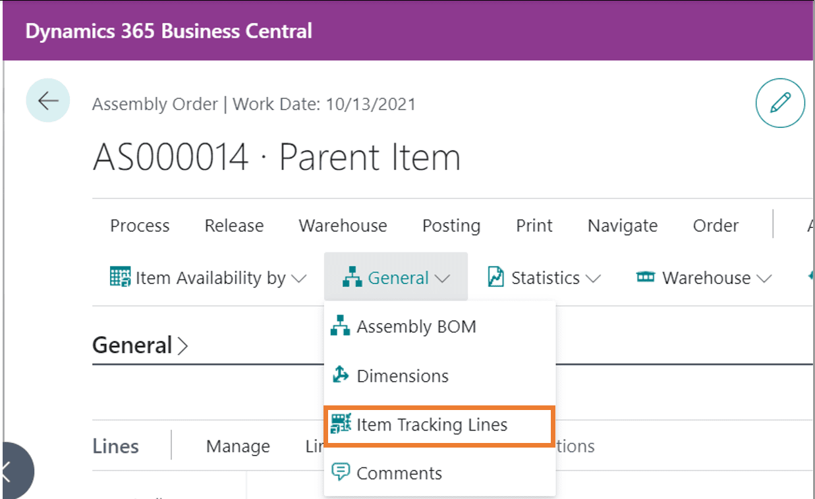Viewport: 815px width, 499px height.
Task: Select the Navigate tab
Action: 622,225
